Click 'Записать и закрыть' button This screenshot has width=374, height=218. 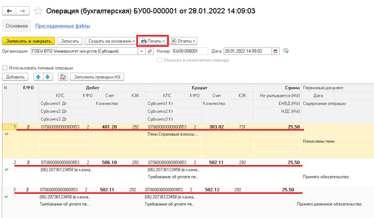pos(28,41)
